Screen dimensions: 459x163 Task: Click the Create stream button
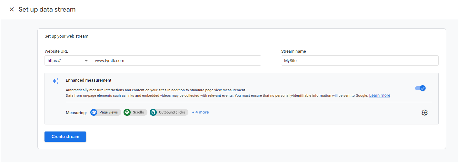click(x=65, y=137)
